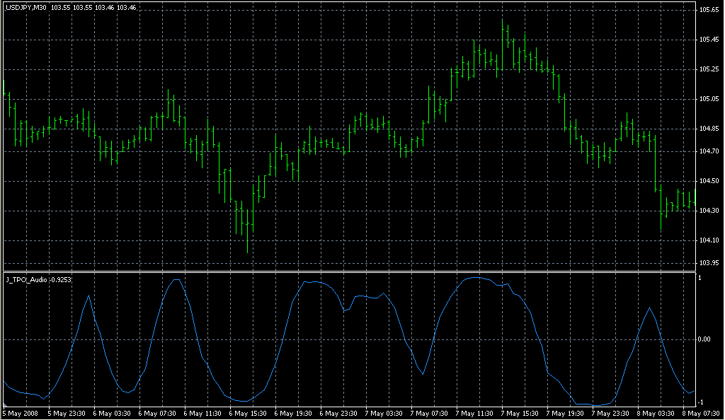Pick the 104.70 price scale label
Viewport: 725px width, 420px height.
709,151
